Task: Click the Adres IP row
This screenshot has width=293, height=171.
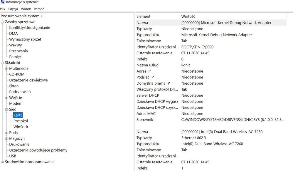Action: click(x=211, y=71)
